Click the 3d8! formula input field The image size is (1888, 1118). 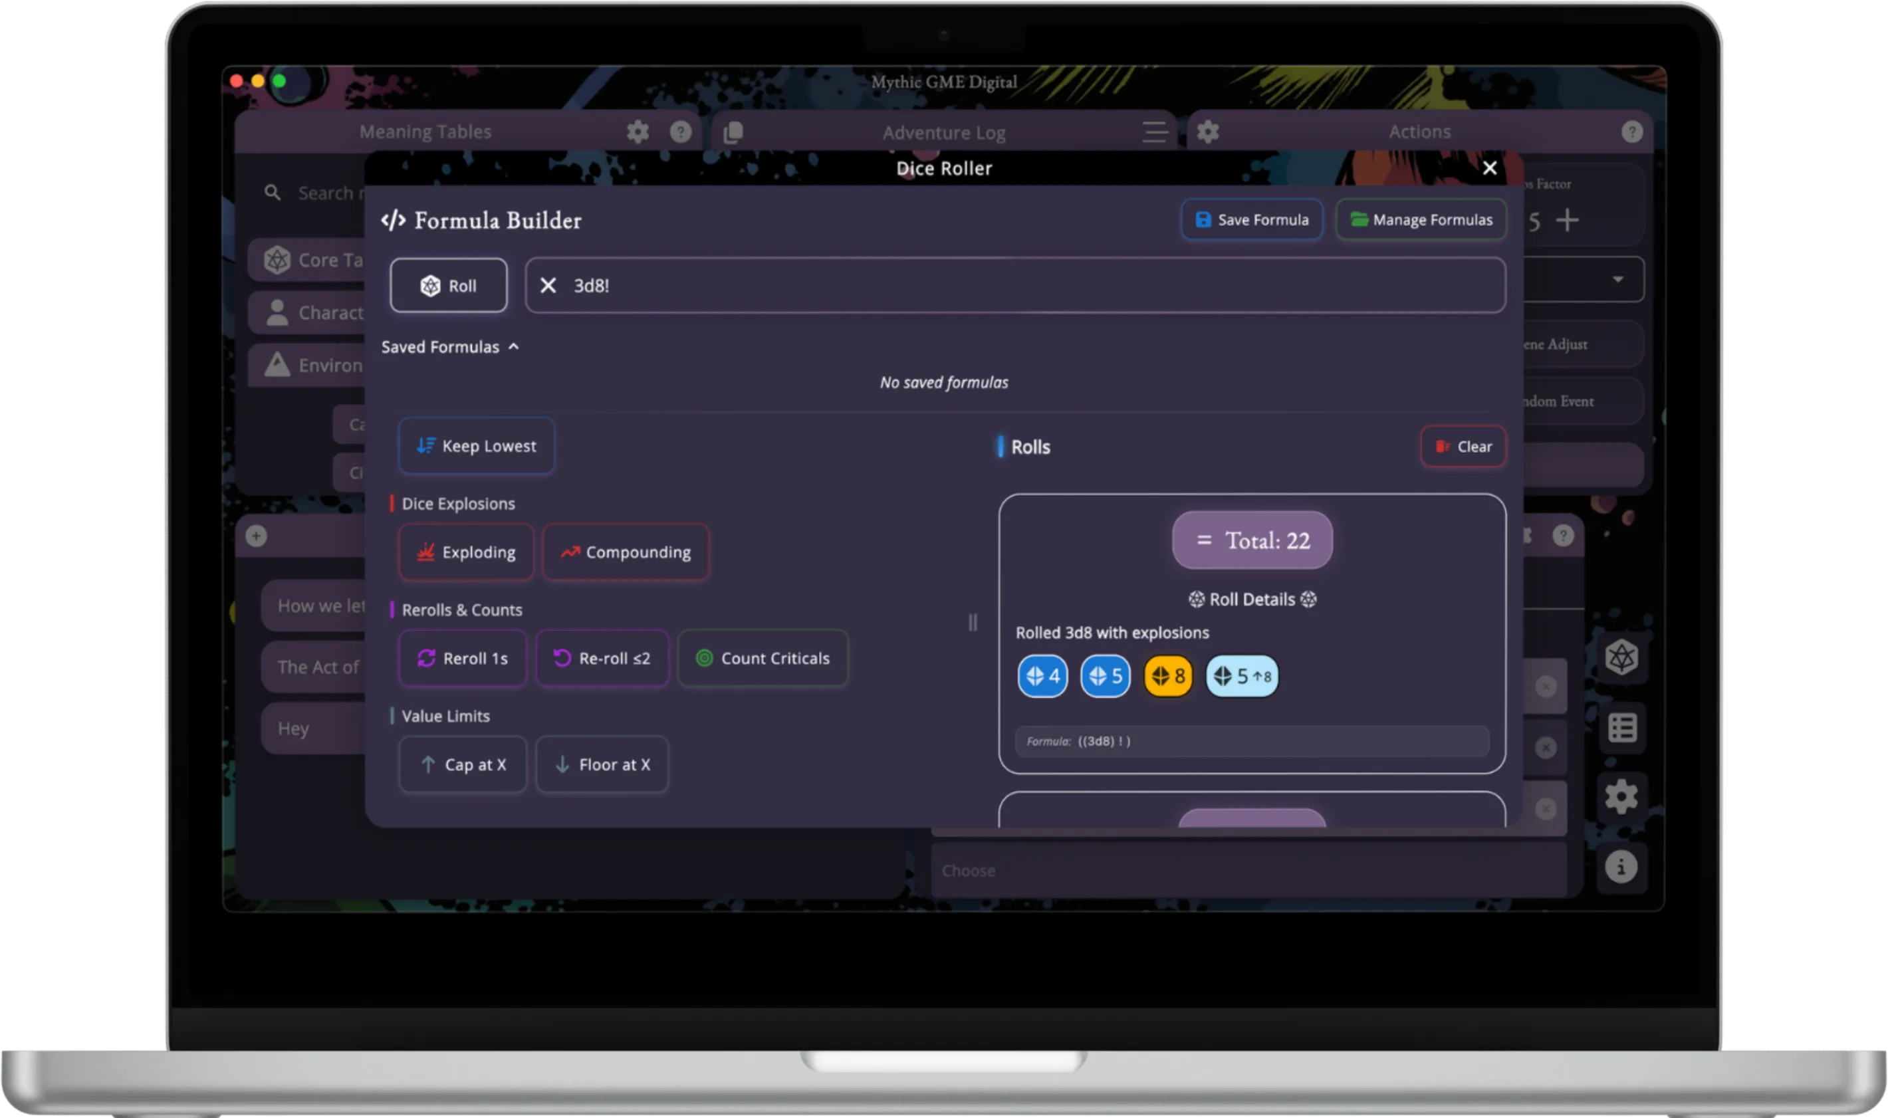pos(1015,286)
